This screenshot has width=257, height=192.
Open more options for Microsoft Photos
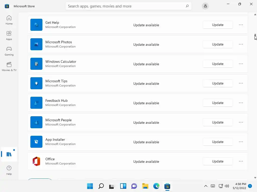(x=241, y=44)
